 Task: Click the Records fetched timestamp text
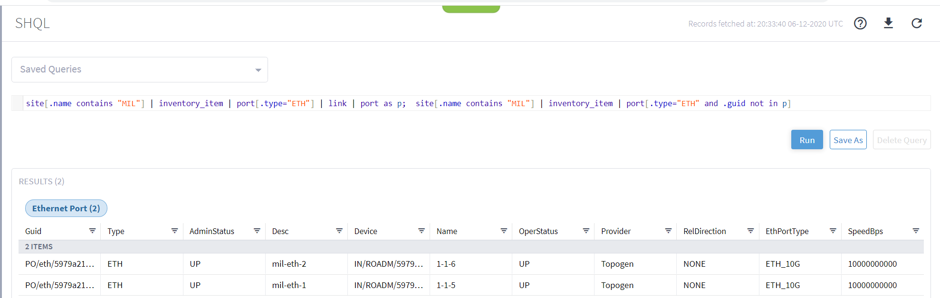pyautogui.click(x=766, y=24)
